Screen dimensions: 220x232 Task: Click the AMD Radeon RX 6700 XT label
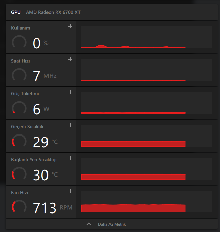(53, 12)
